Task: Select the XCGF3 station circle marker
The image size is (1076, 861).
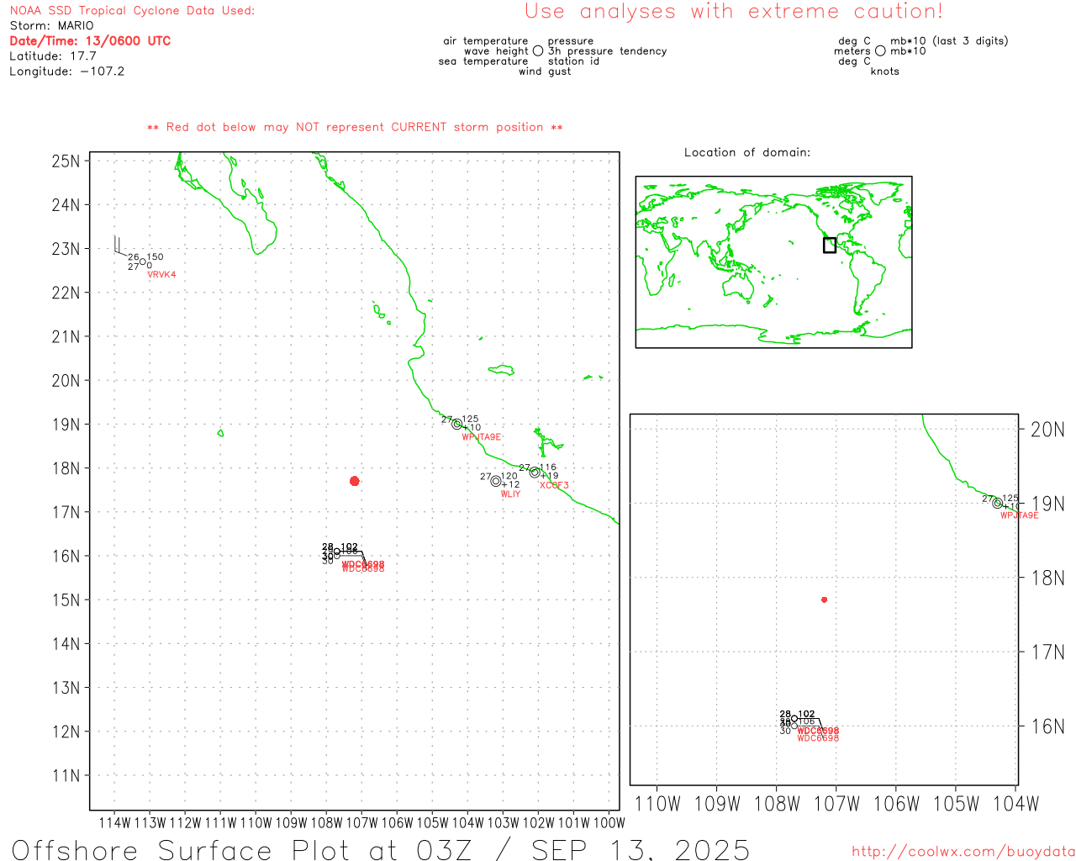Action: [535, 472]
